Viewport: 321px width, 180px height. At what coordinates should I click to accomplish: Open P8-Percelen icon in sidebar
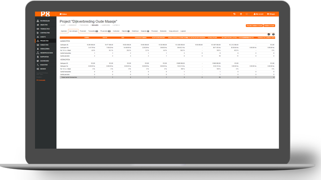38,21
